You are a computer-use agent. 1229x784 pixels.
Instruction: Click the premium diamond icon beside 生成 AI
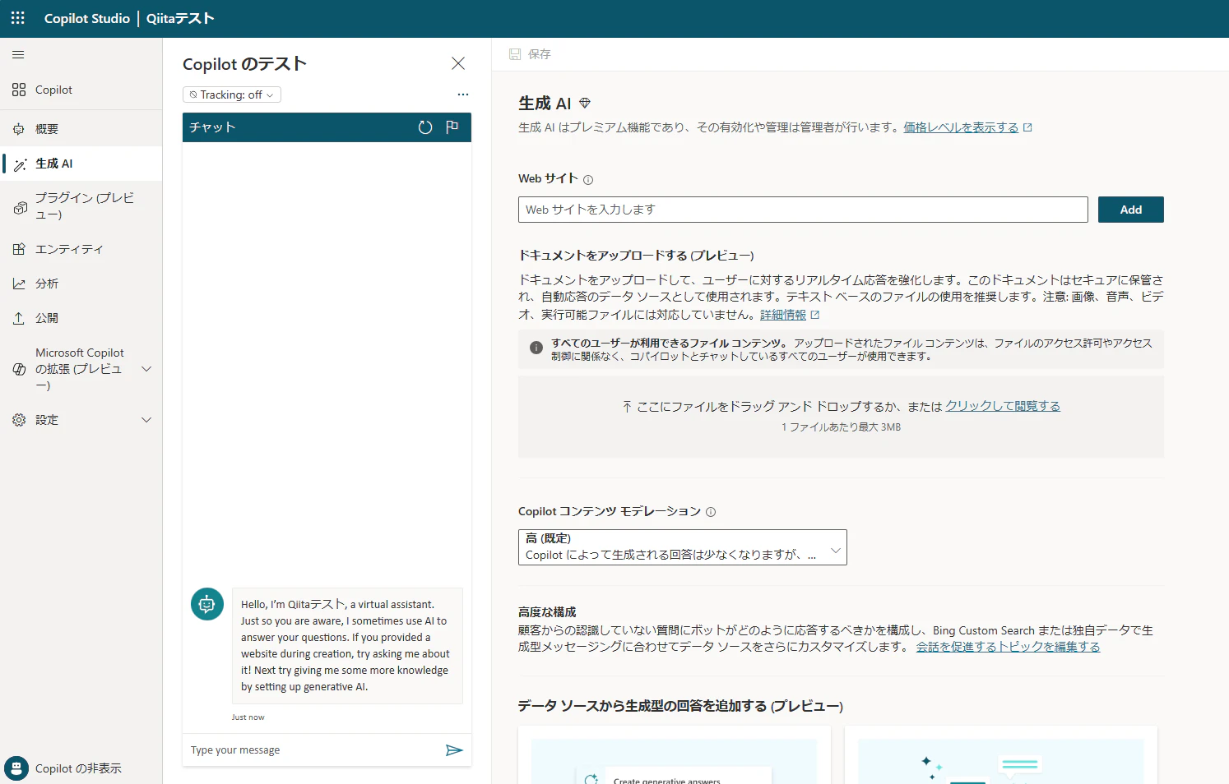coord(585,103)
